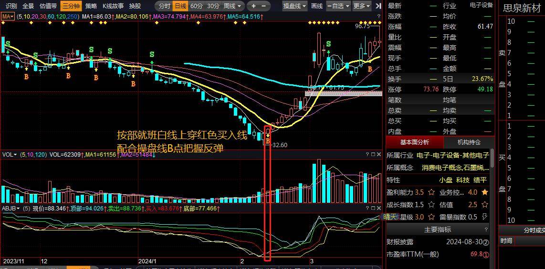
Task: Switch to the 基本面分析 tab
Action: tap(414, 142)
